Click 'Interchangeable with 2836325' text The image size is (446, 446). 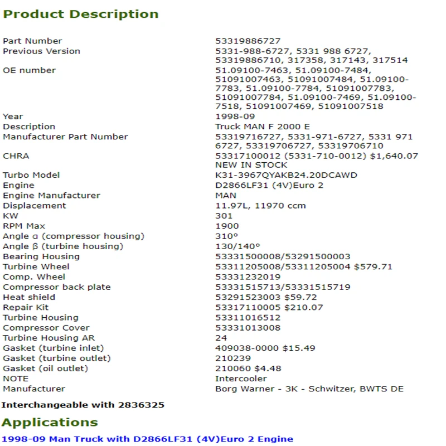tap(83, 405)
